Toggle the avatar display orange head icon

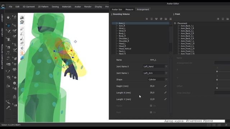[x=22, y=53]
